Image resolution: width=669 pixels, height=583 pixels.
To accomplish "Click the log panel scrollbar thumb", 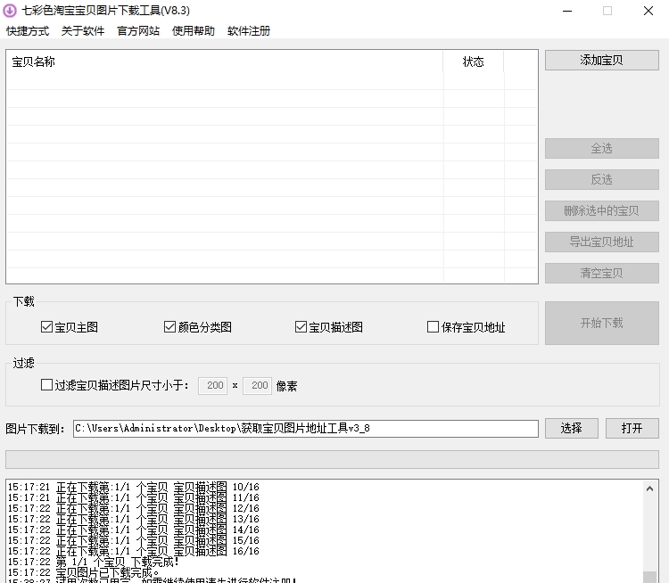I will coord(649,577).
